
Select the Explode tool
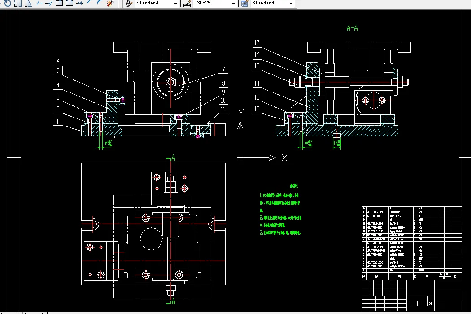[x=110, y=3]
